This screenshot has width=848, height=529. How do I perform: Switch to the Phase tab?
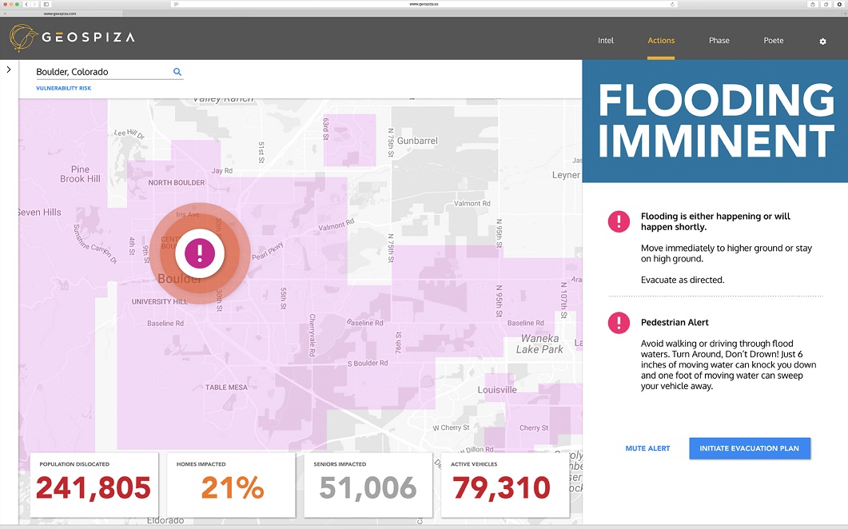(x=719, y=41)
